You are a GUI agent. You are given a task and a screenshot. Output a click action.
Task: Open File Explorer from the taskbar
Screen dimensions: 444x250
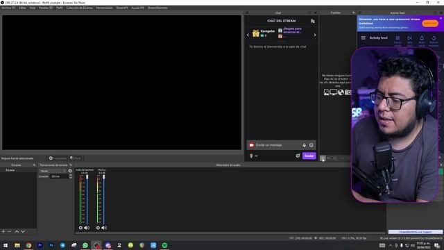17,245
